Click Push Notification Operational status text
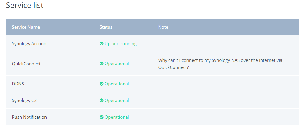 coord(117,117)
